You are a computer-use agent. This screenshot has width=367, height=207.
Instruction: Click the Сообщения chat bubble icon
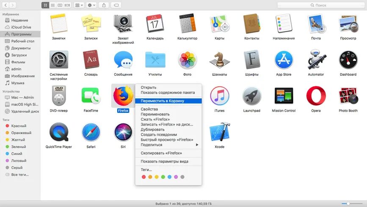(x=123, y=60)
